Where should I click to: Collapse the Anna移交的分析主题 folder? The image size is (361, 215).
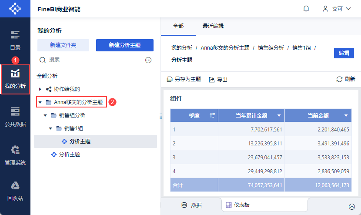[40, 102]
